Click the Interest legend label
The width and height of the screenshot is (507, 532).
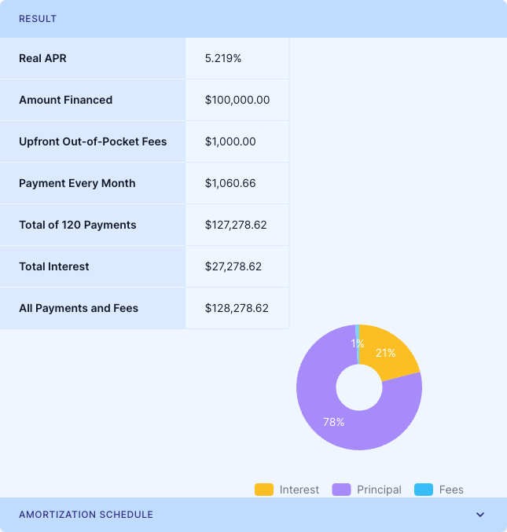coord(299,490)
